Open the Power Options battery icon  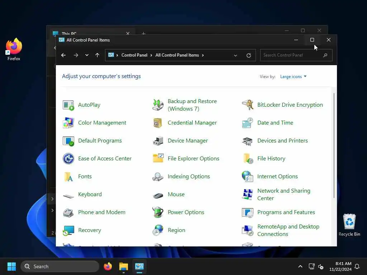click(x=158, y=212)
